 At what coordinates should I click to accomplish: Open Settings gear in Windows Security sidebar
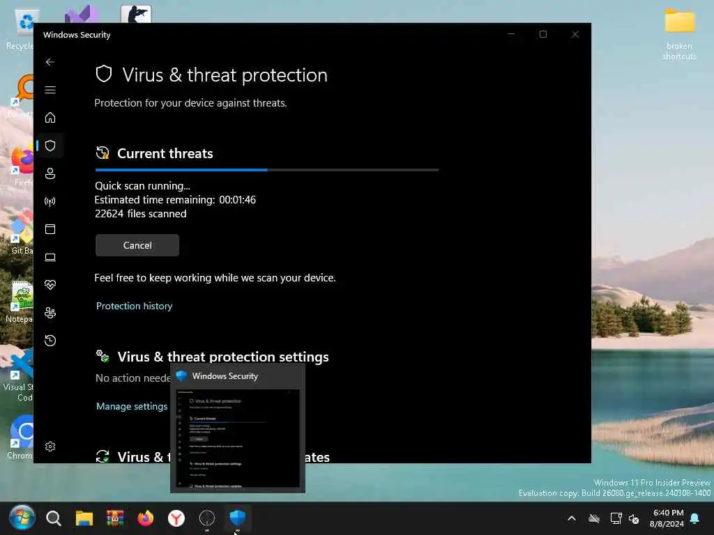50,447
